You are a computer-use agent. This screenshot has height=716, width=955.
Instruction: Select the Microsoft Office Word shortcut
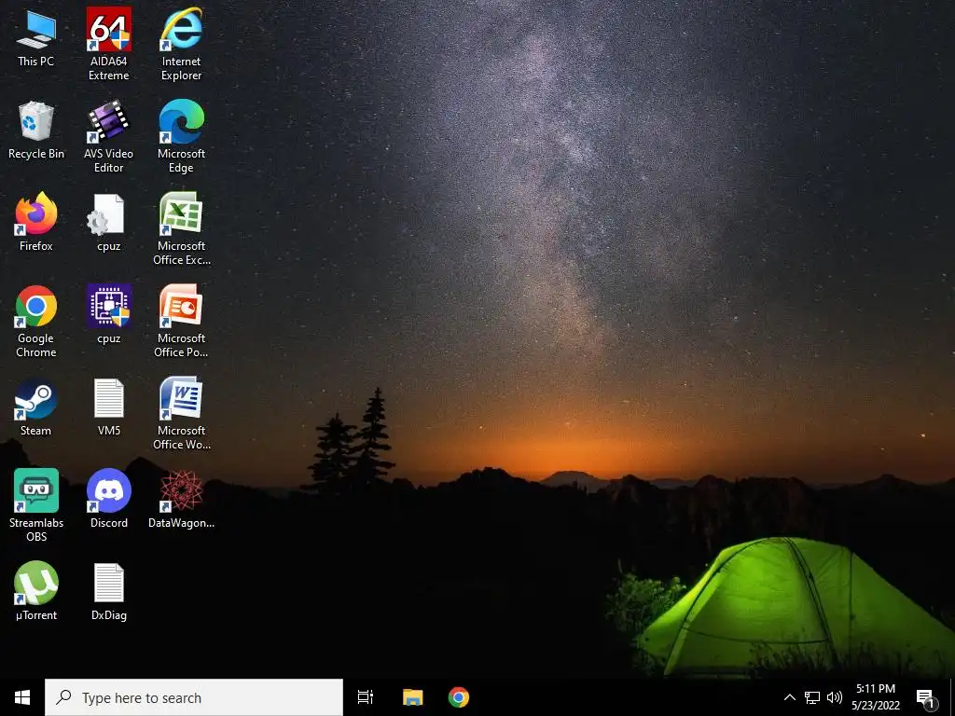(x=181, y=413)
